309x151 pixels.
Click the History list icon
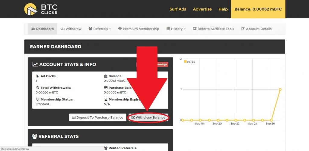[x=168, y=29]
